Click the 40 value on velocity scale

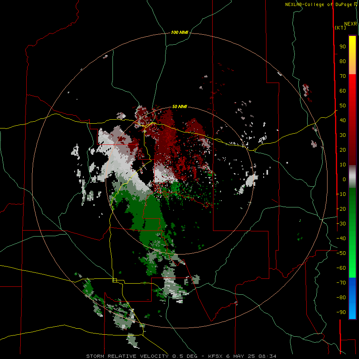[343, 120]
